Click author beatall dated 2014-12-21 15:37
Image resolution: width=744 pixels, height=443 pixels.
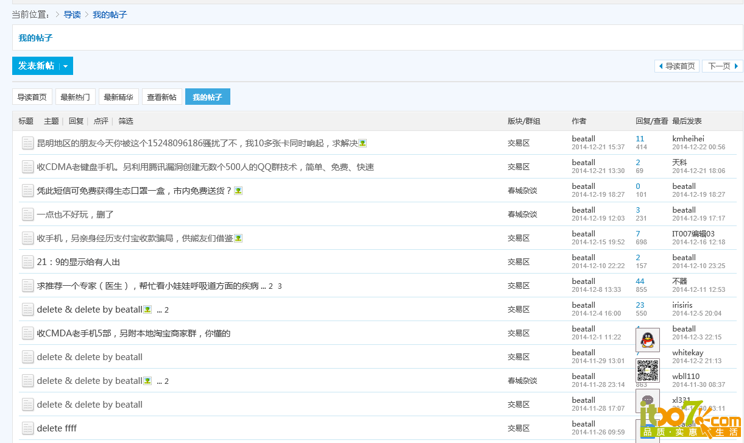(584, 139)
